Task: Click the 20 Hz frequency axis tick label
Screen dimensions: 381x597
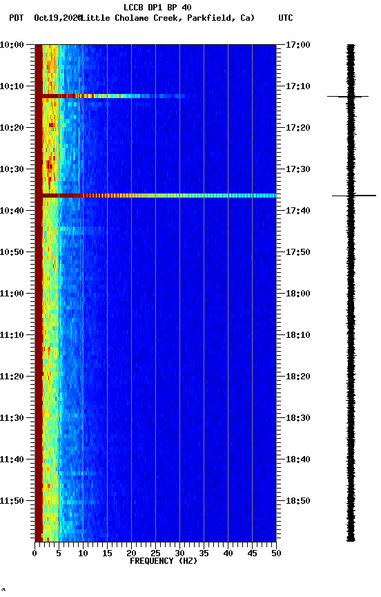Action: pyautogui.click(x=131, y=553)
